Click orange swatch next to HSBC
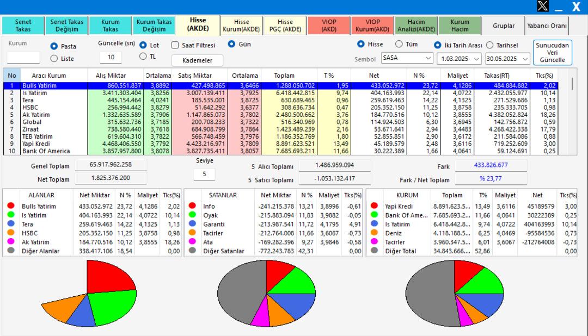Viewport: 588px width, 336px height. [x=11, y=233]
